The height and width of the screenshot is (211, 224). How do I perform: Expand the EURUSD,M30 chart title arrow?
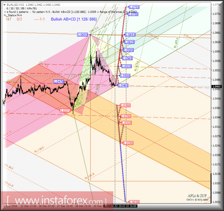click(x=4, y=5)
